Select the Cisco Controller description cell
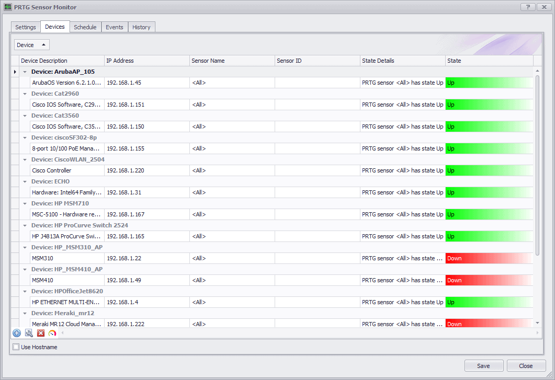 coord(67,170)
